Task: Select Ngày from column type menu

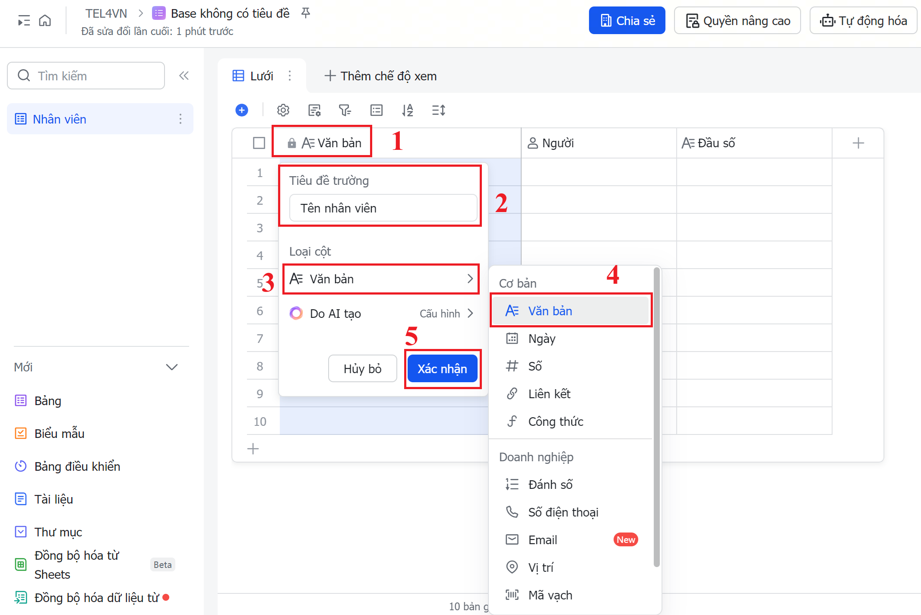Action: click(x=541, y=339)
